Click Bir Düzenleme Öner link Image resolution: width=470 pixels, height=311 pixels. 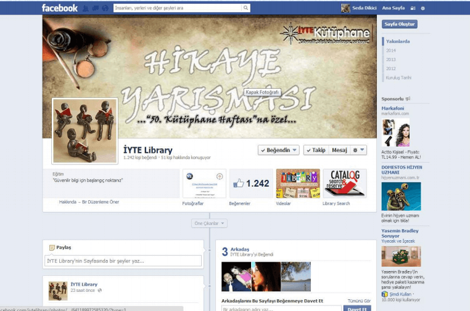[101, 202]
